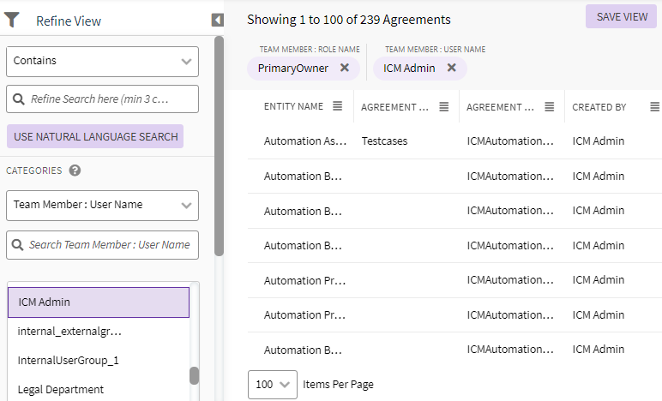Select Legal Department from the list
Viewport: 662px width, 401px height.
61,389
